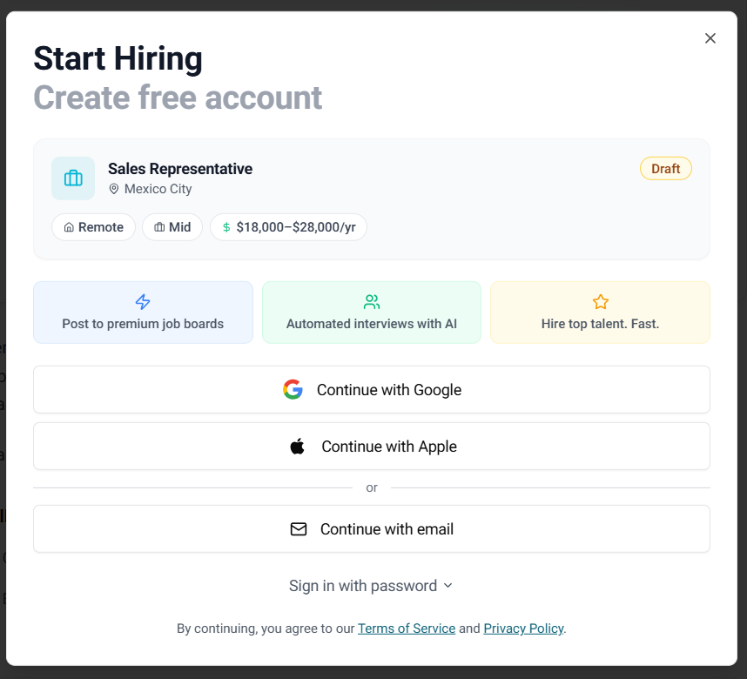Click the Remote tag chip
Viewport: 747px width, 679px height.
coord(93,227)
